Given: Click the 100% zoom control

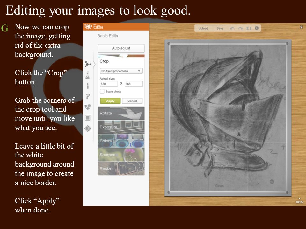Looking at the screenshot, I should click(x=299, y=202).
